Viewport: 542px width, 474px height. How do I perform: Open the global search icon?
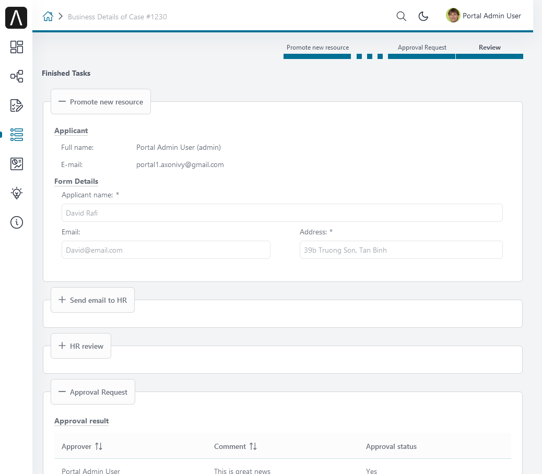click(x=401, y=16)
